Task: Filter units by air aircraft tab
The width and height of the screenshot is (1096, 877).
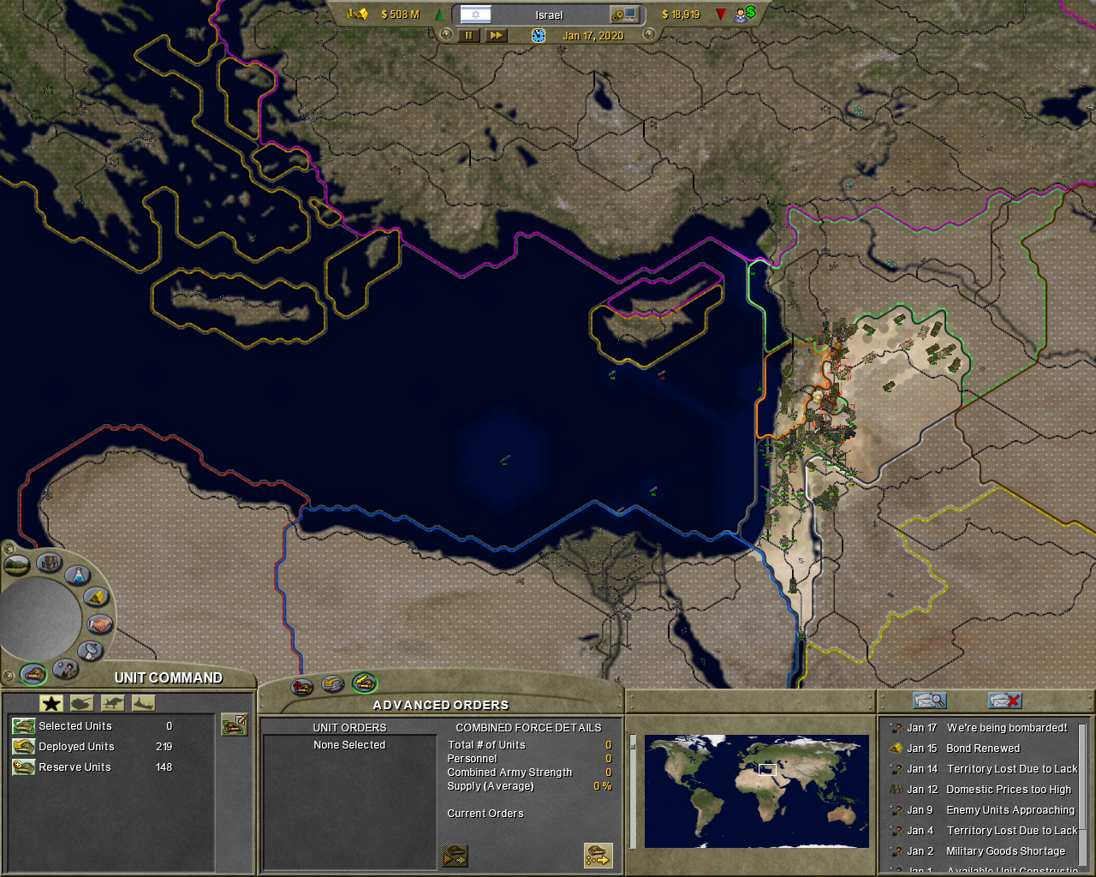Action: 112,703
